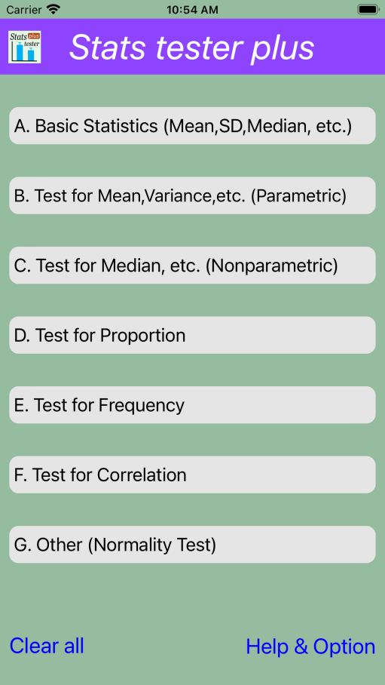The image size is (385, 685).
Task: Open B. Test for Mean, Variance (Parametric)
Action: click(192, 195)
